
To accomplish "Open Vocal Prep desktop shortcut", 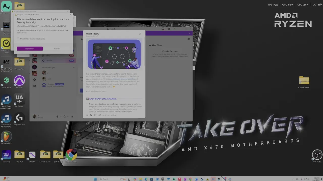I will pyautogui.click(x=6, y=156).
